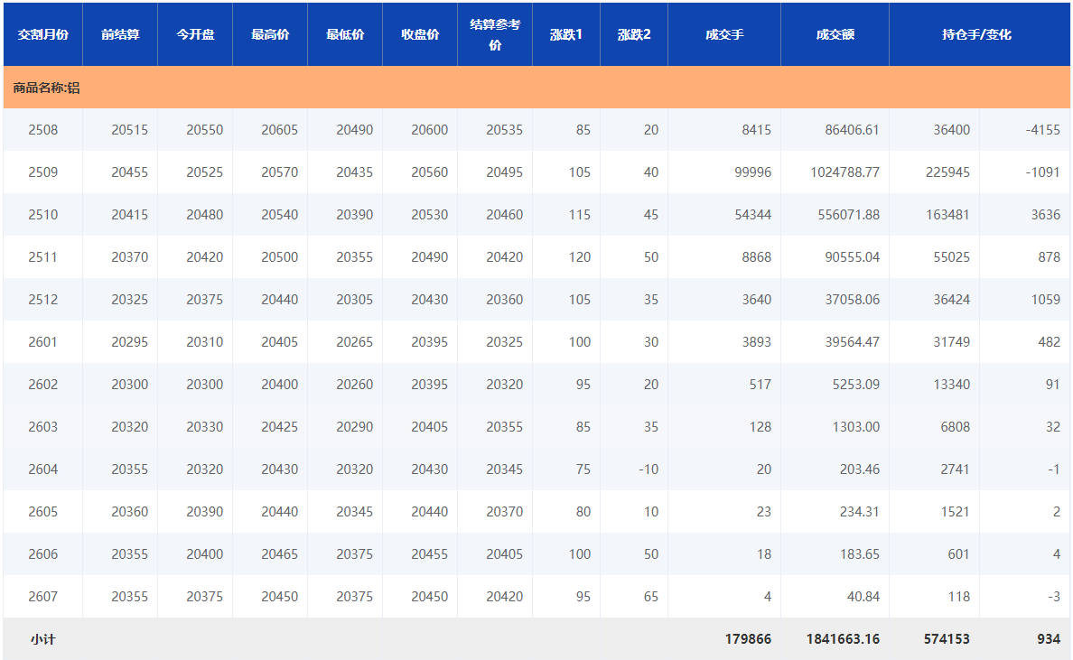The height and width of the screenshot is (660, 1073).
Task: Click the 持仓手/变化 column header
Action: coord(976,35)
